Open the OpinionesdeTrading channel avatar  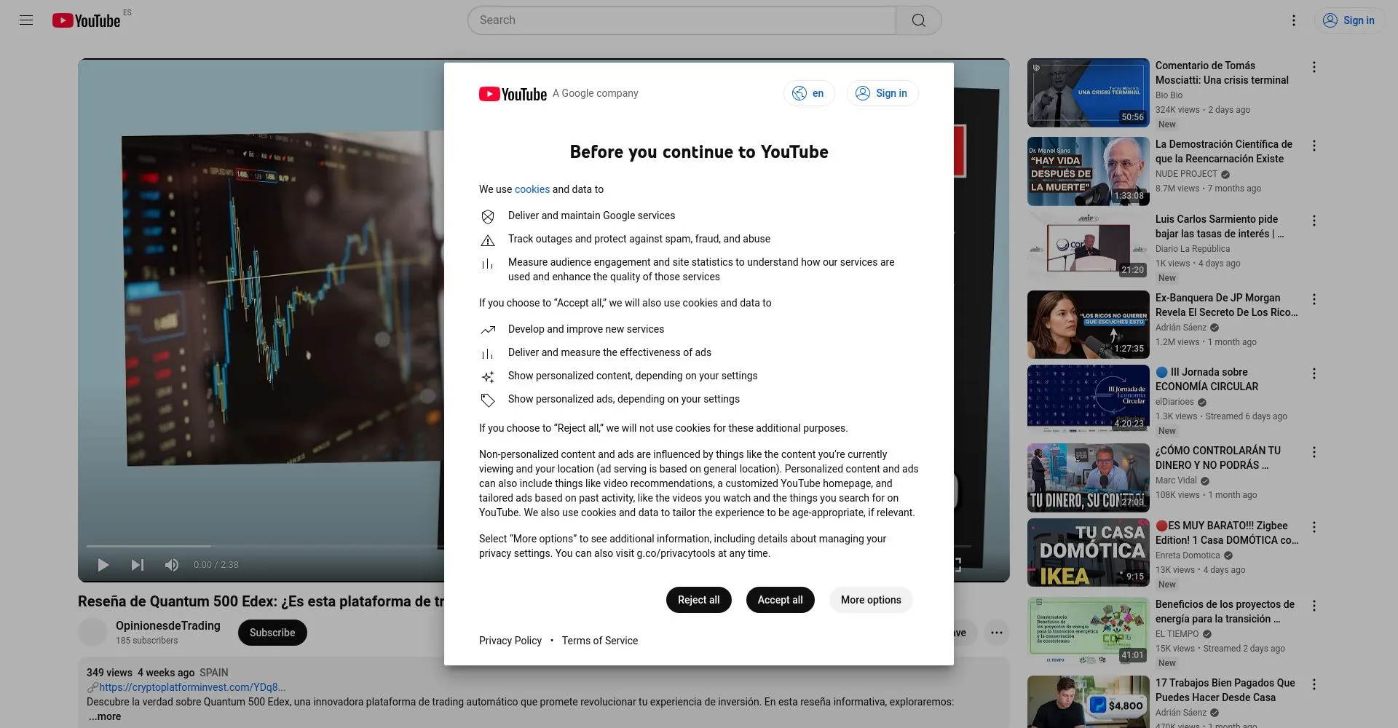tap(92, 632)
